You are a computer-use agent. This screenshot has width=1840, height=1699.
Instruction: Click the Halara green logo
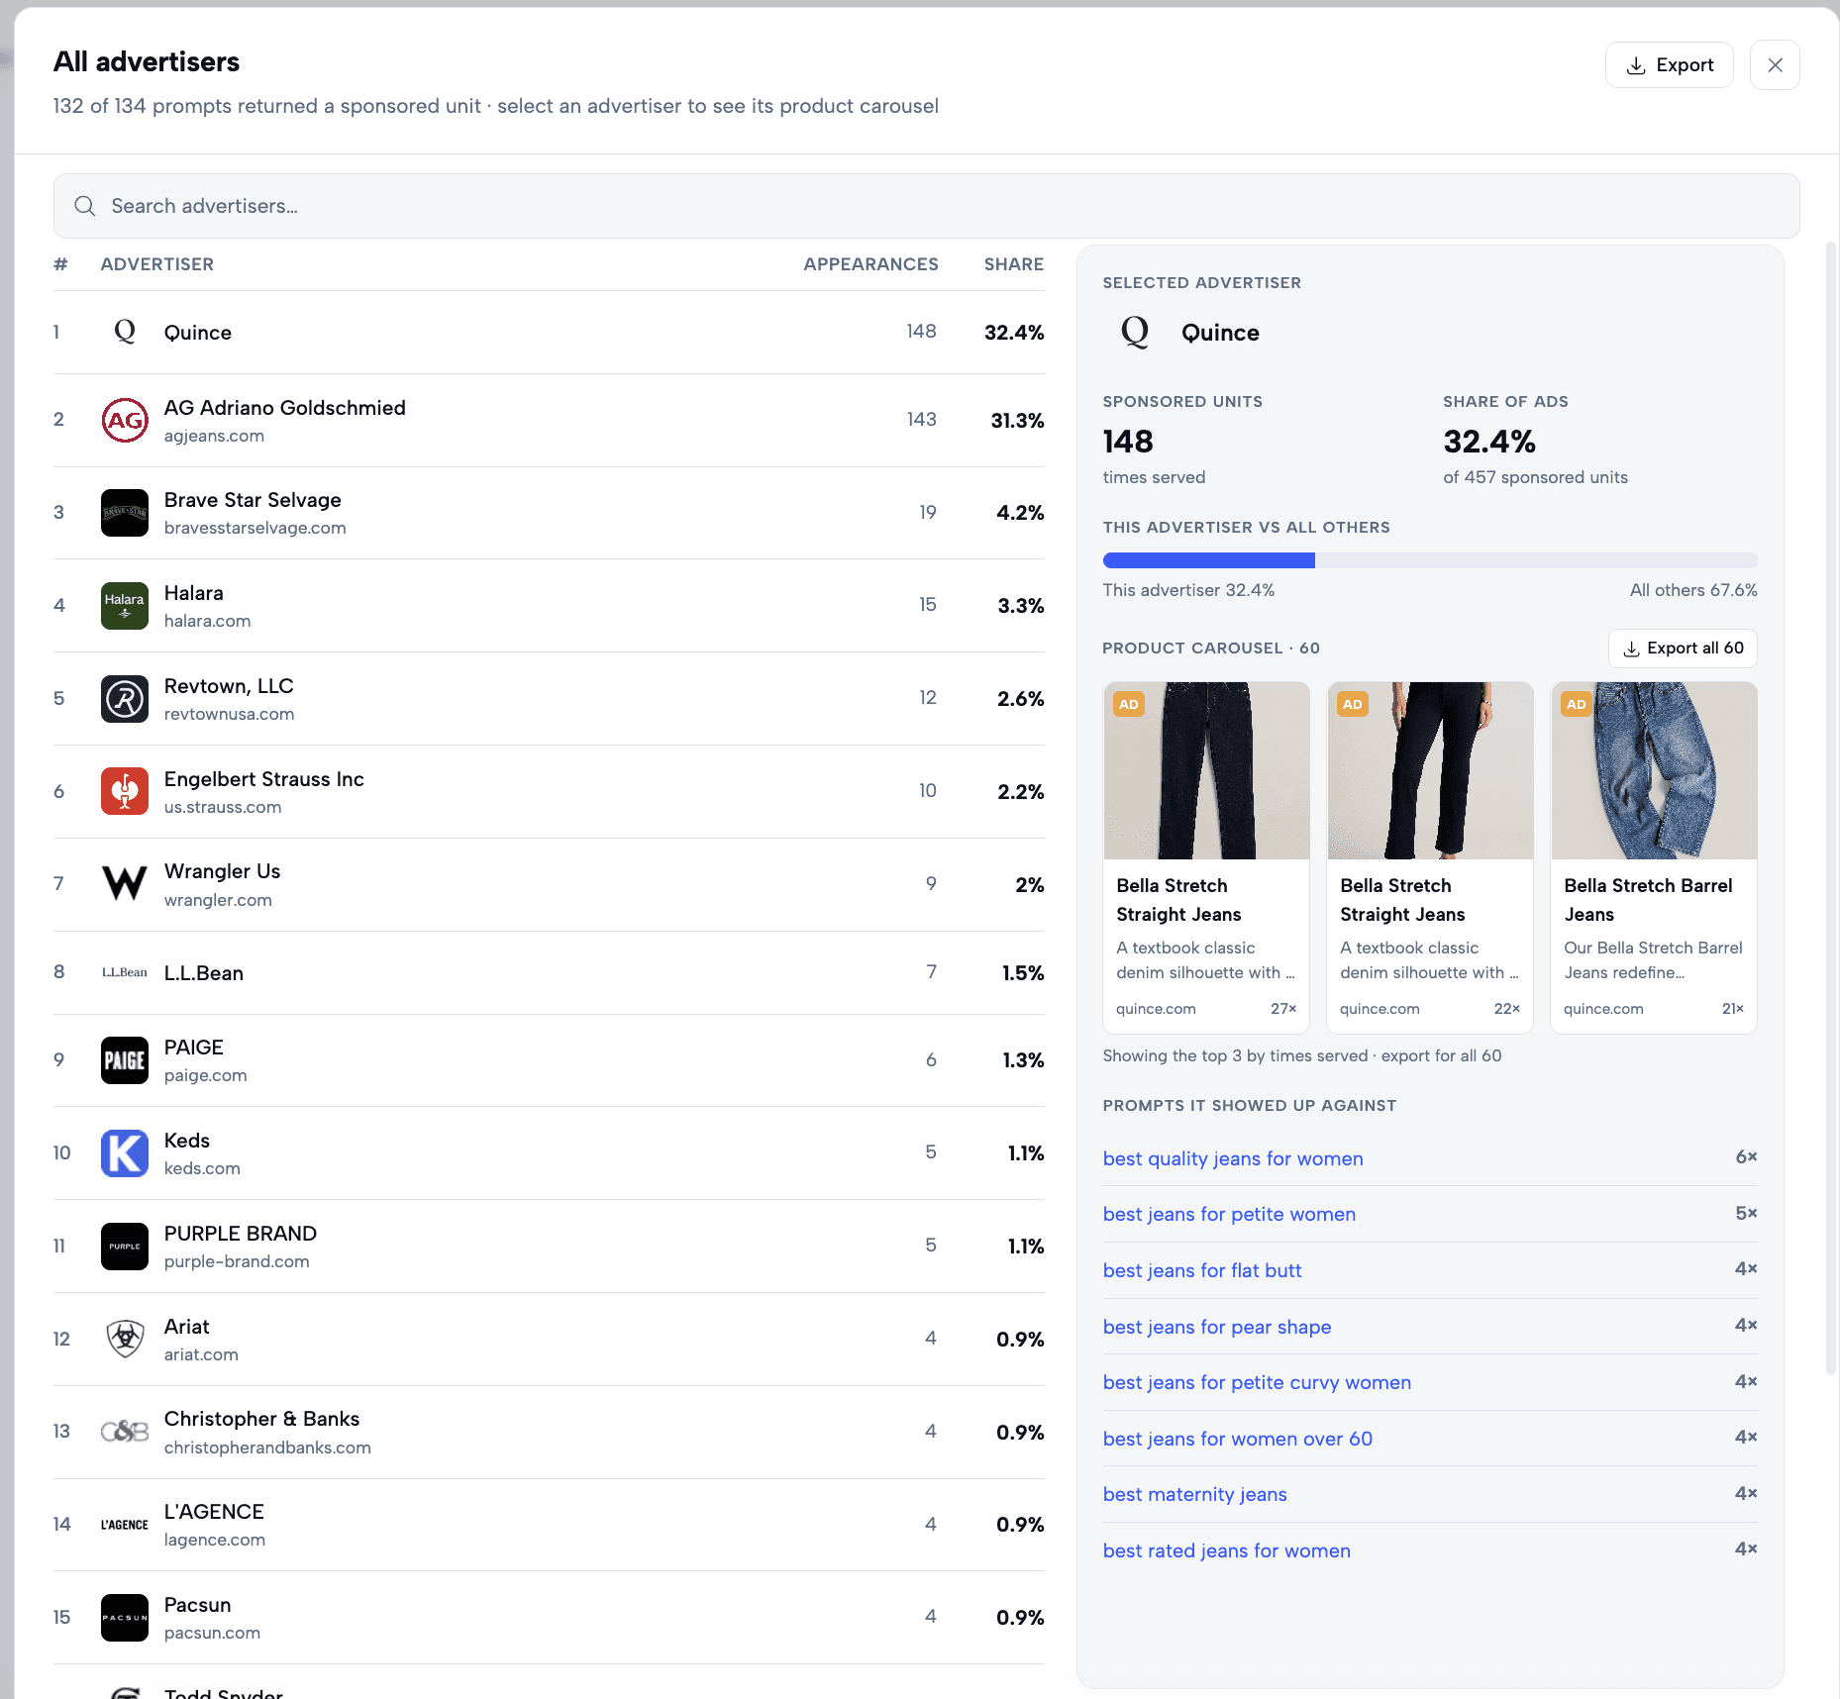[125, 606]
